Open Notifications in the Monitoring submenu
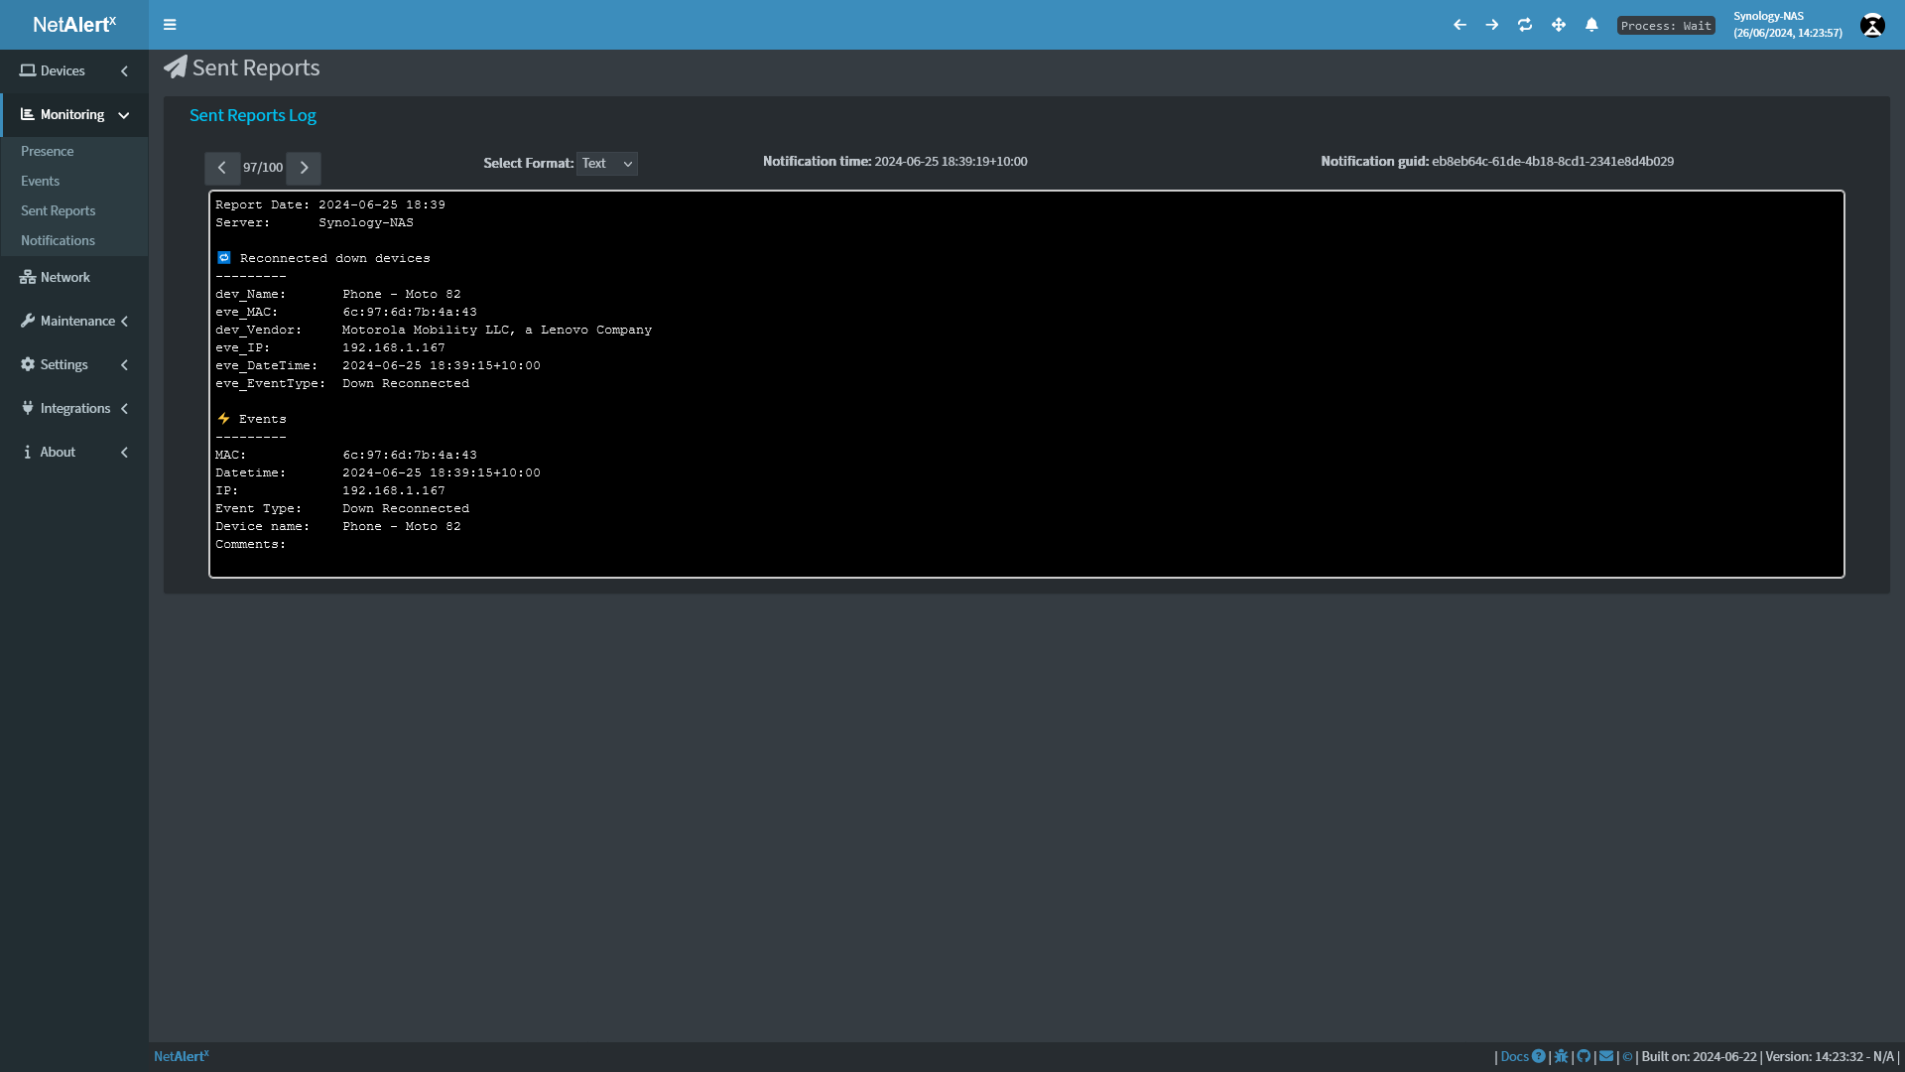This screenshot has height=1072, width=1905. [x=58, y=240]
